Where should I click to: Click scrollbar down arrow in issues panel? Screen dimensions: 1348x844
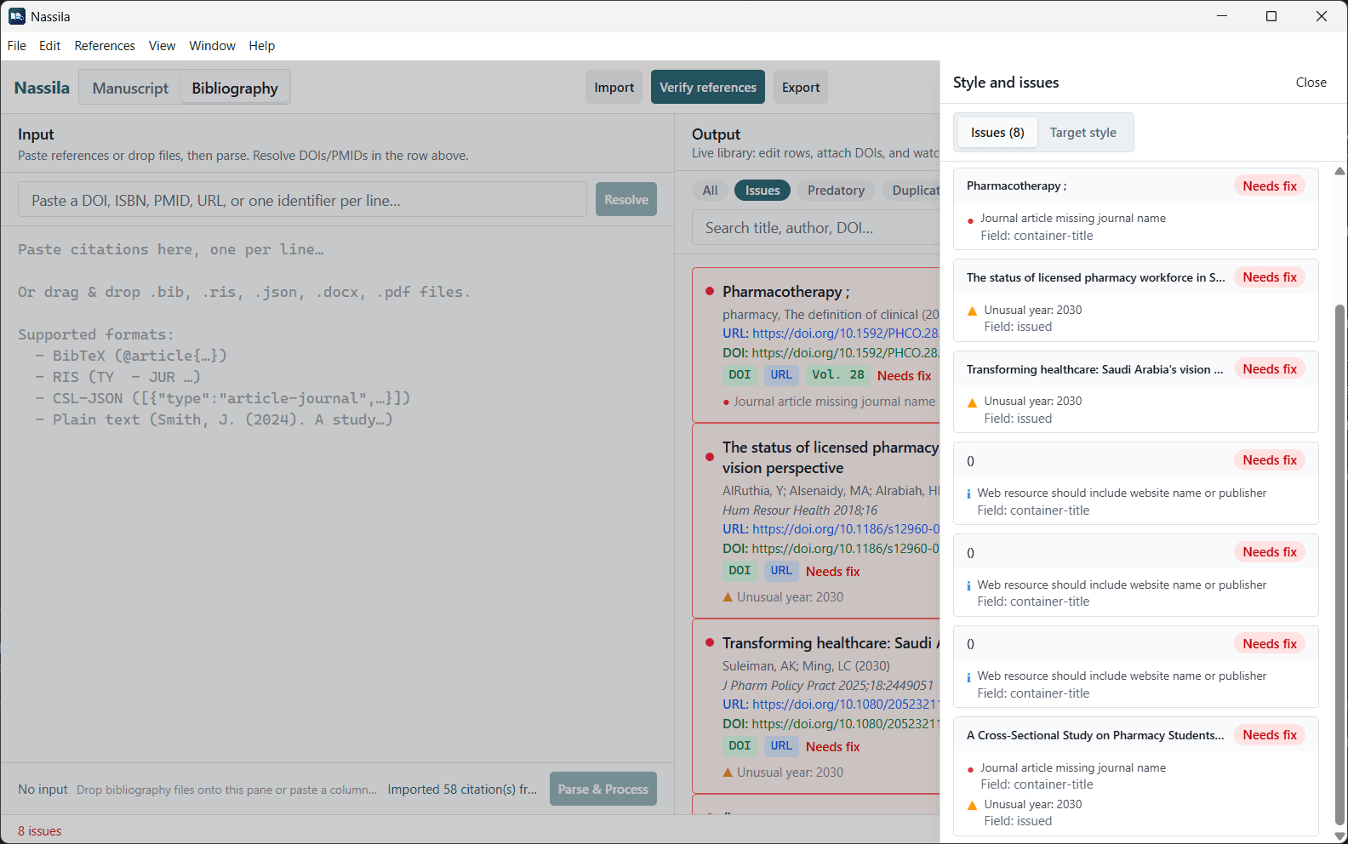pyautogui.click(x=1339, y=836)
